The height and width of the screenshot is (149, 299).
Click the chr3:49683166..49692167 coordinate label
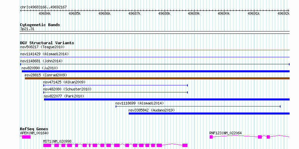pyautogui.click(x=43, y=7)
